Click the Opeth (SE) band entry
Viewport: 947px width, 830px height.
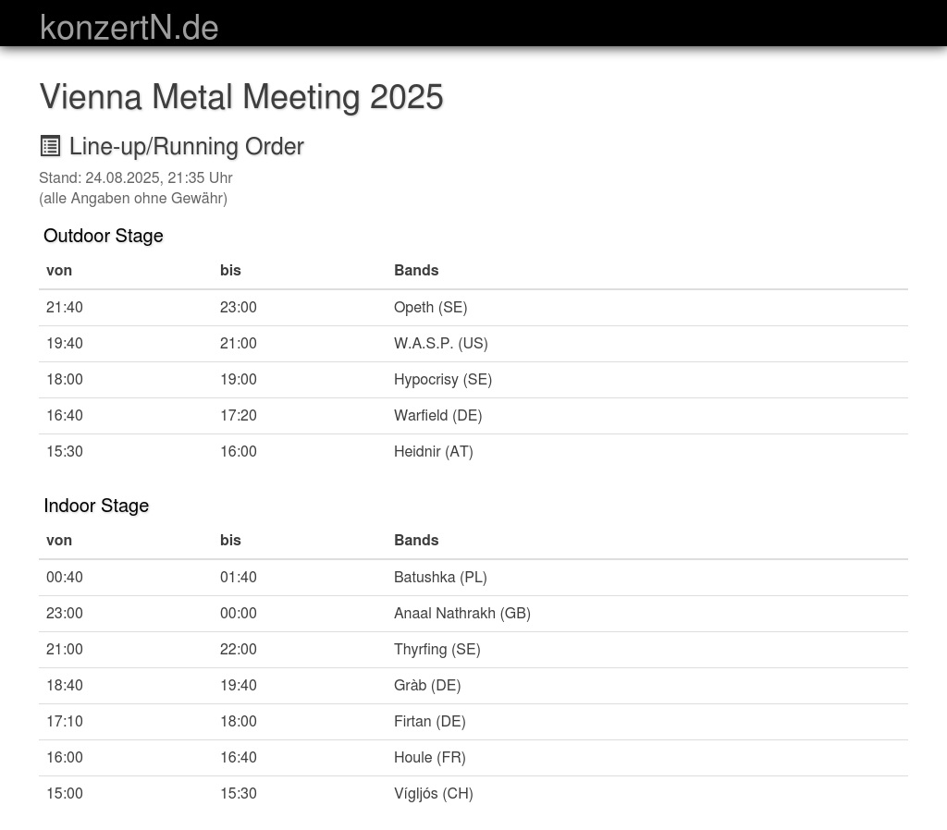(x=430, y=308)
